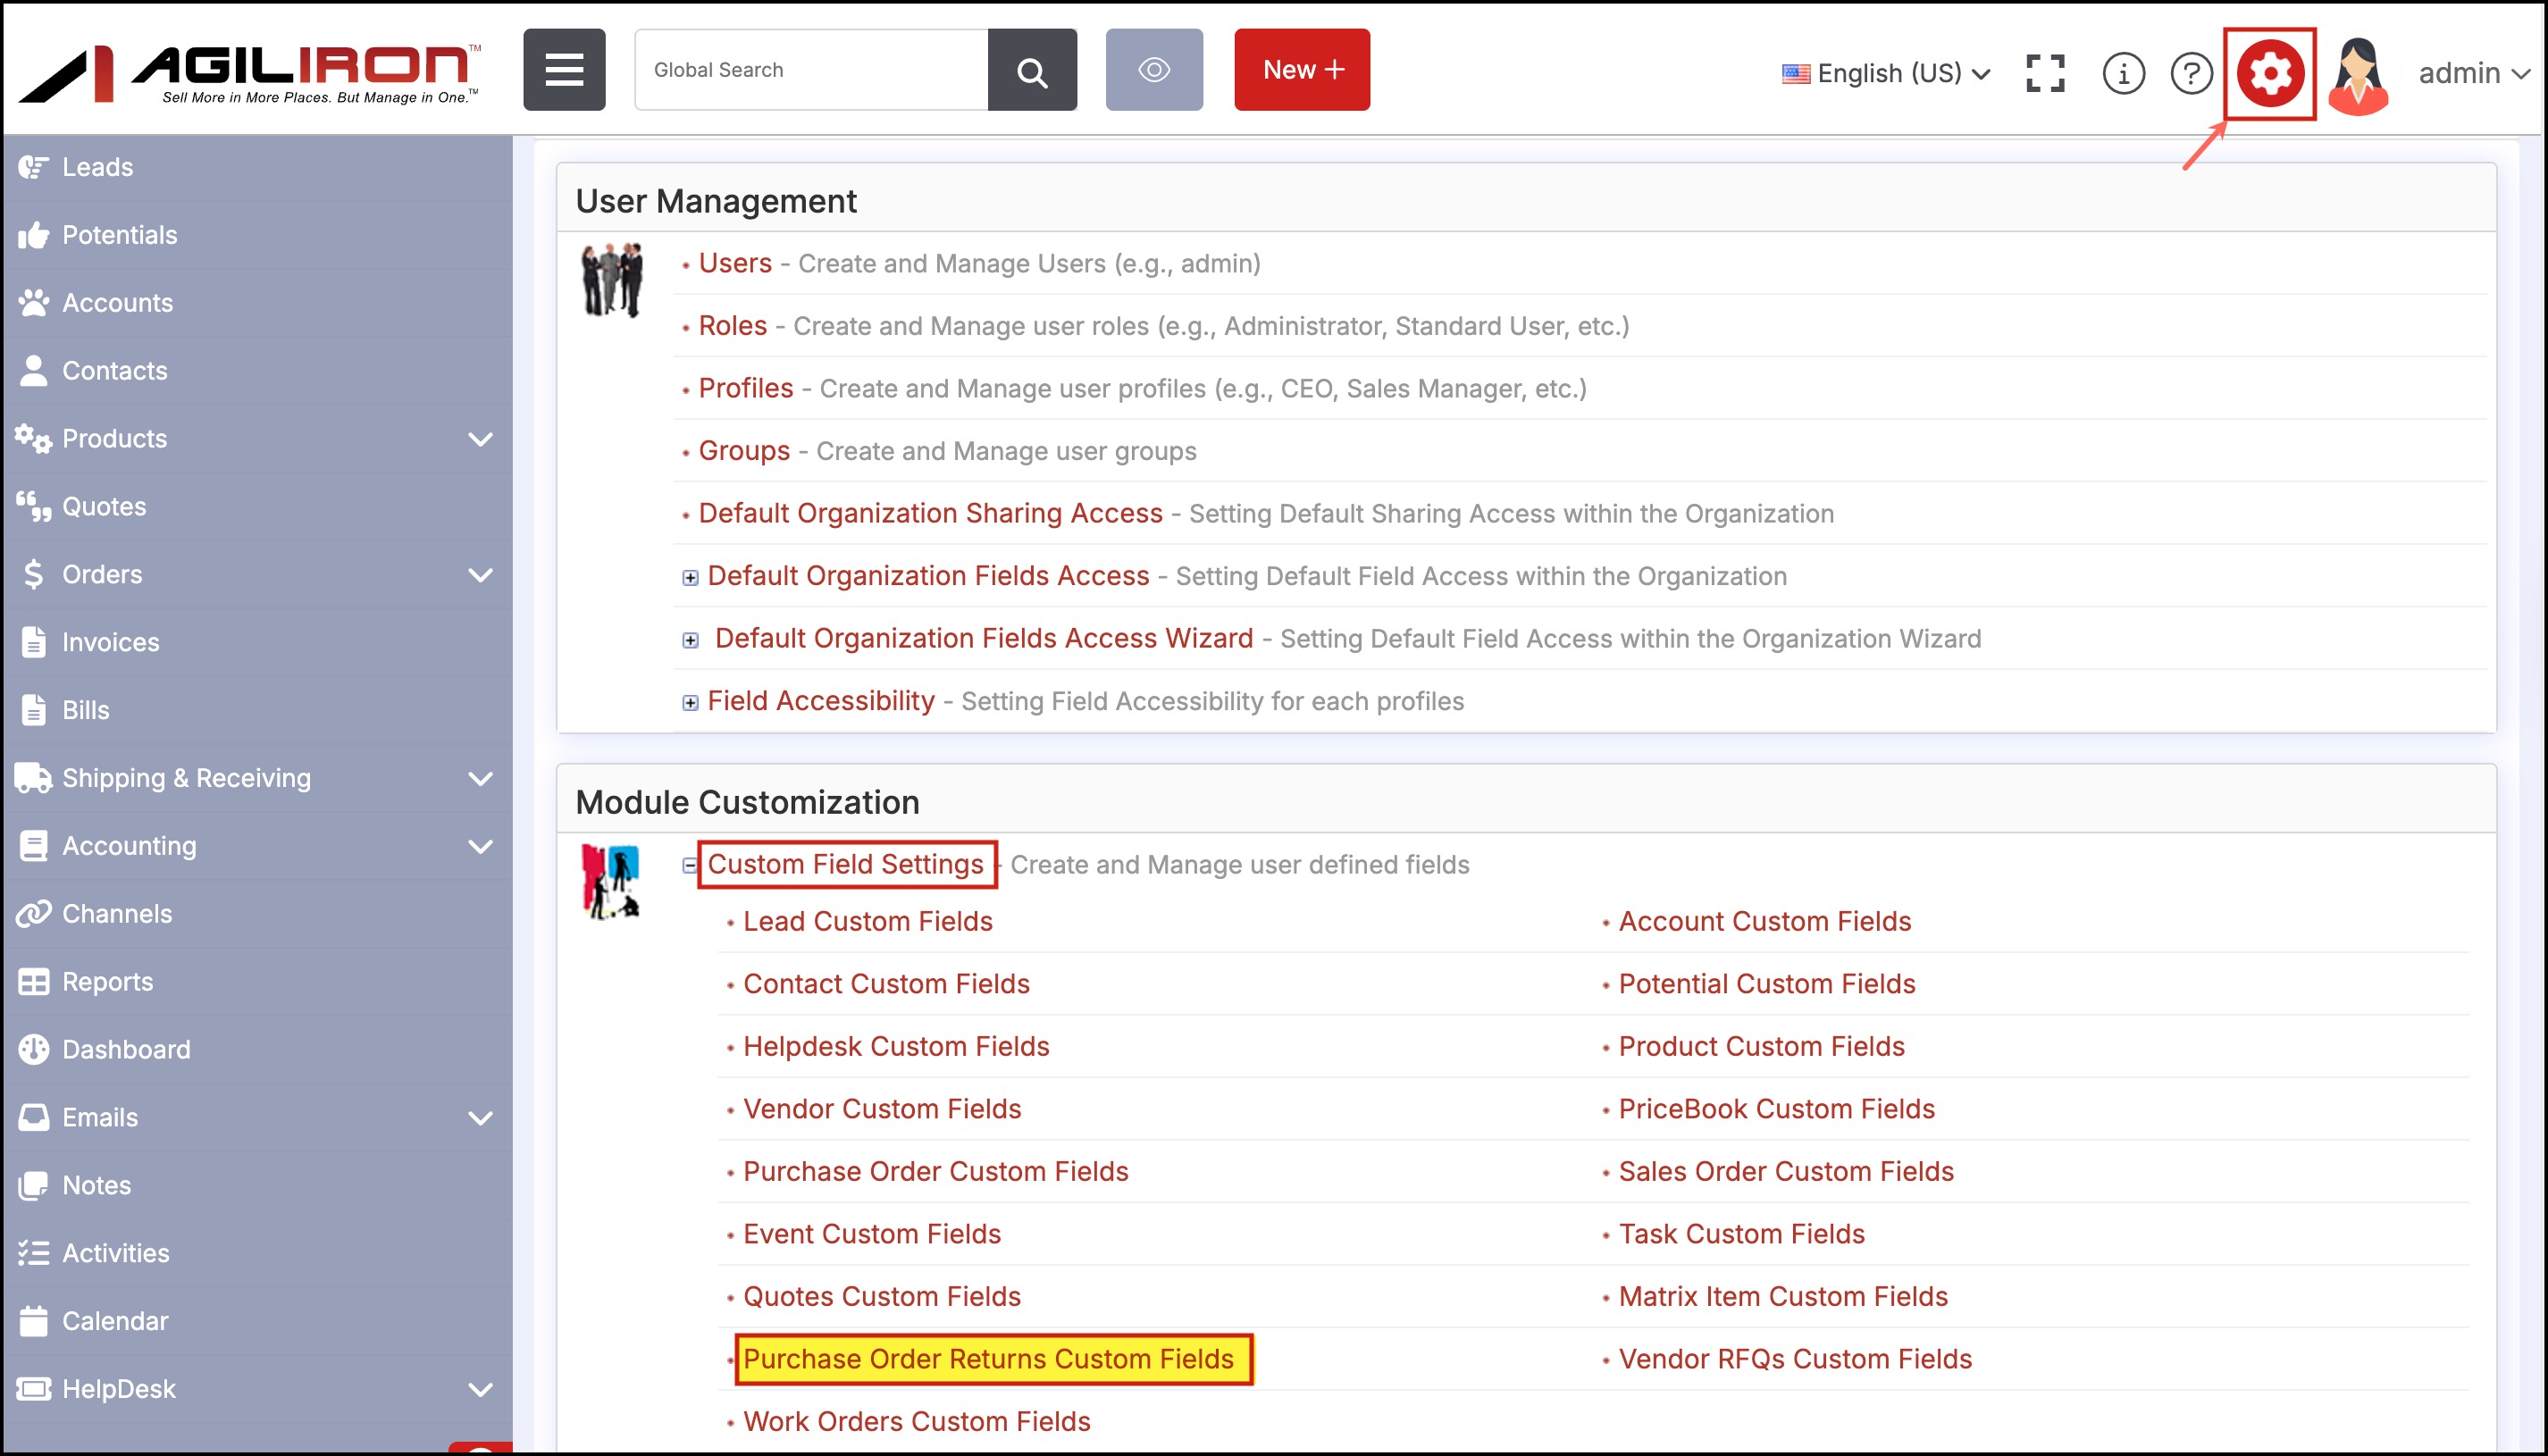
Task: Click the Custom Field Settings link
Action: click(846, 864)
